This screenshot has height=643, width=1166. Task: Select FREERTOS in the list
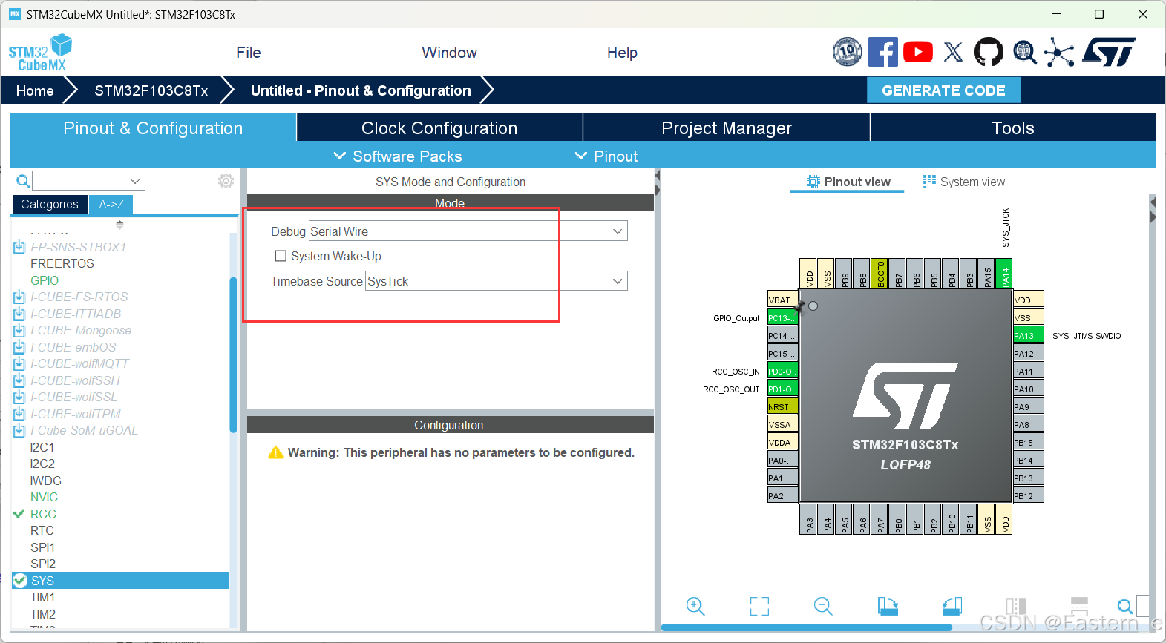(62, 263)
